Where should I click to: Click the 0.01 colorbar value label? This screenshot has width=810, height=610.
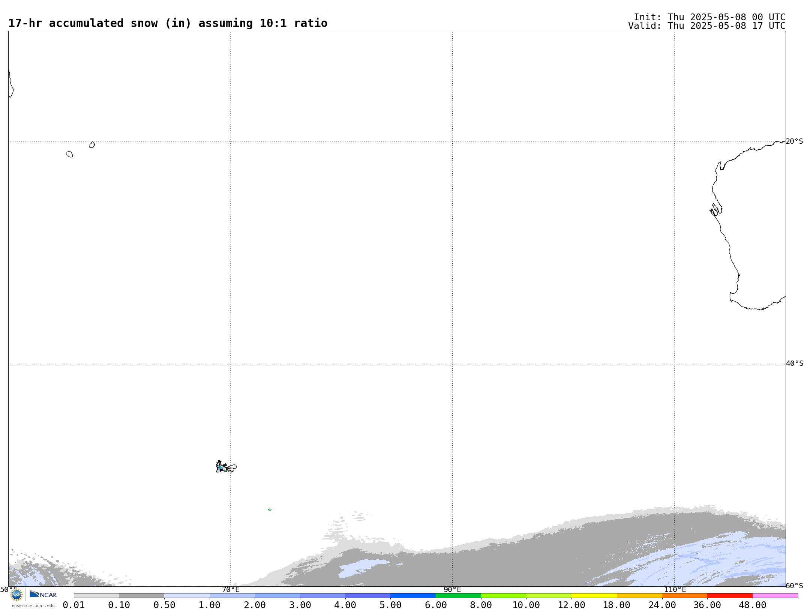[x=74, y=605]
